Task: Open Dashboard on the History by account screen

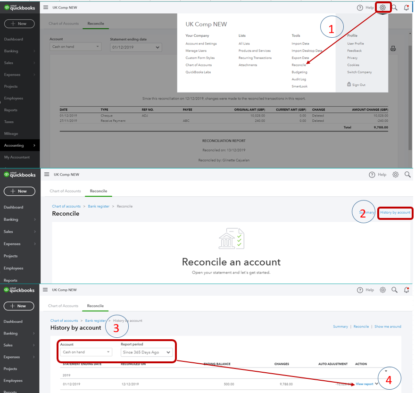Action: click(13, 321)
